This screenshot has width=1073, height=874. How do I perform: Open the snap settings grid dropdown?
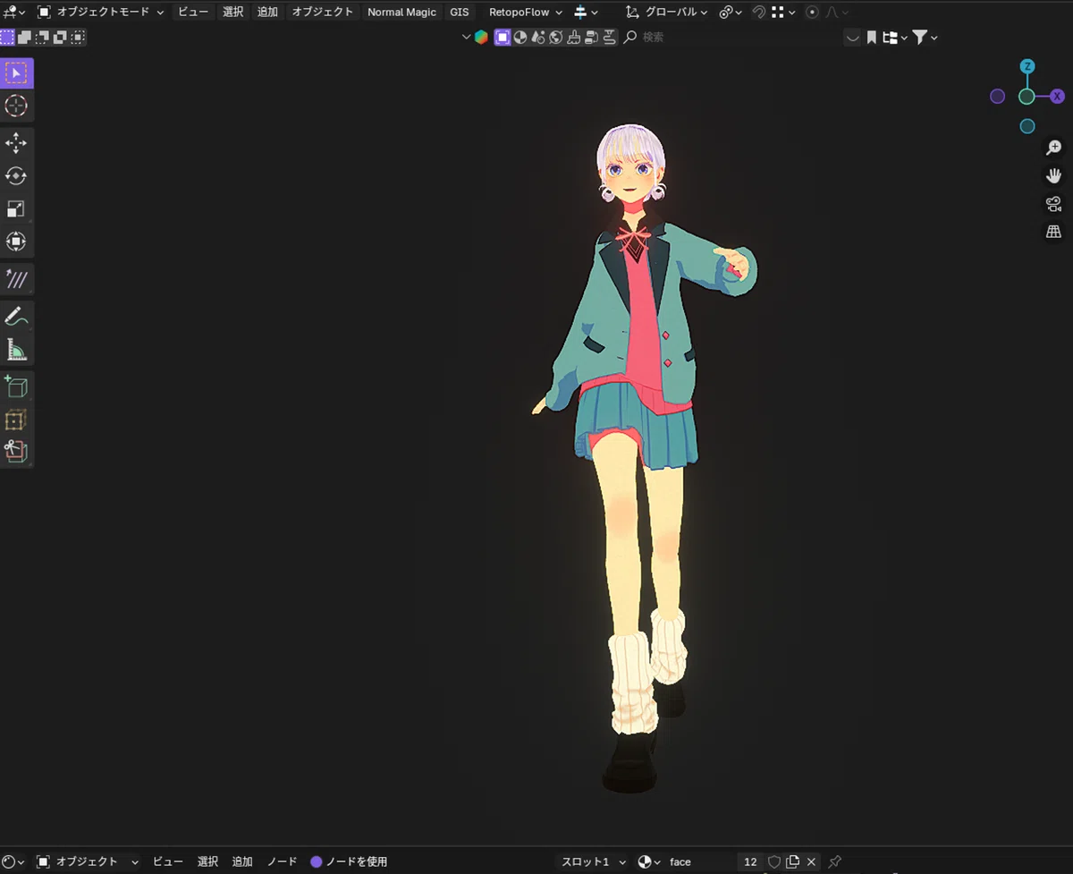tap(783, 13)
